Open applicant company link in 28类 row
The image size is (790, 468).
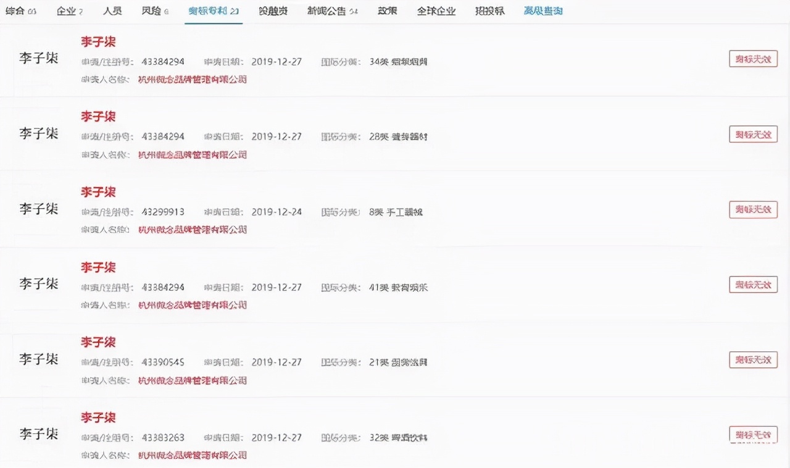pos(192,154)
